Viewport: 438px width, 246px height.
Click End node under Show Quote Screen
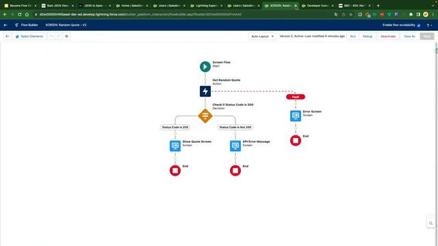175,170
